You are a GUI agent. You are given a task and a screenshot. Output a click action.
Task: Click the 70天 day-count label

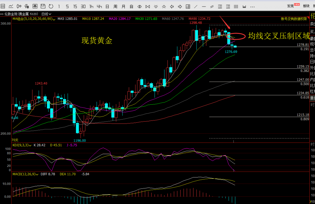click(15, 140)
